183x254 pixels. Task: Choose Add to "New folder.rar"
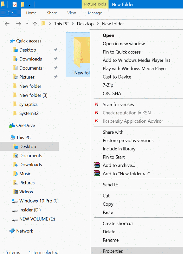pyautogui.click(x=126, y=174)
